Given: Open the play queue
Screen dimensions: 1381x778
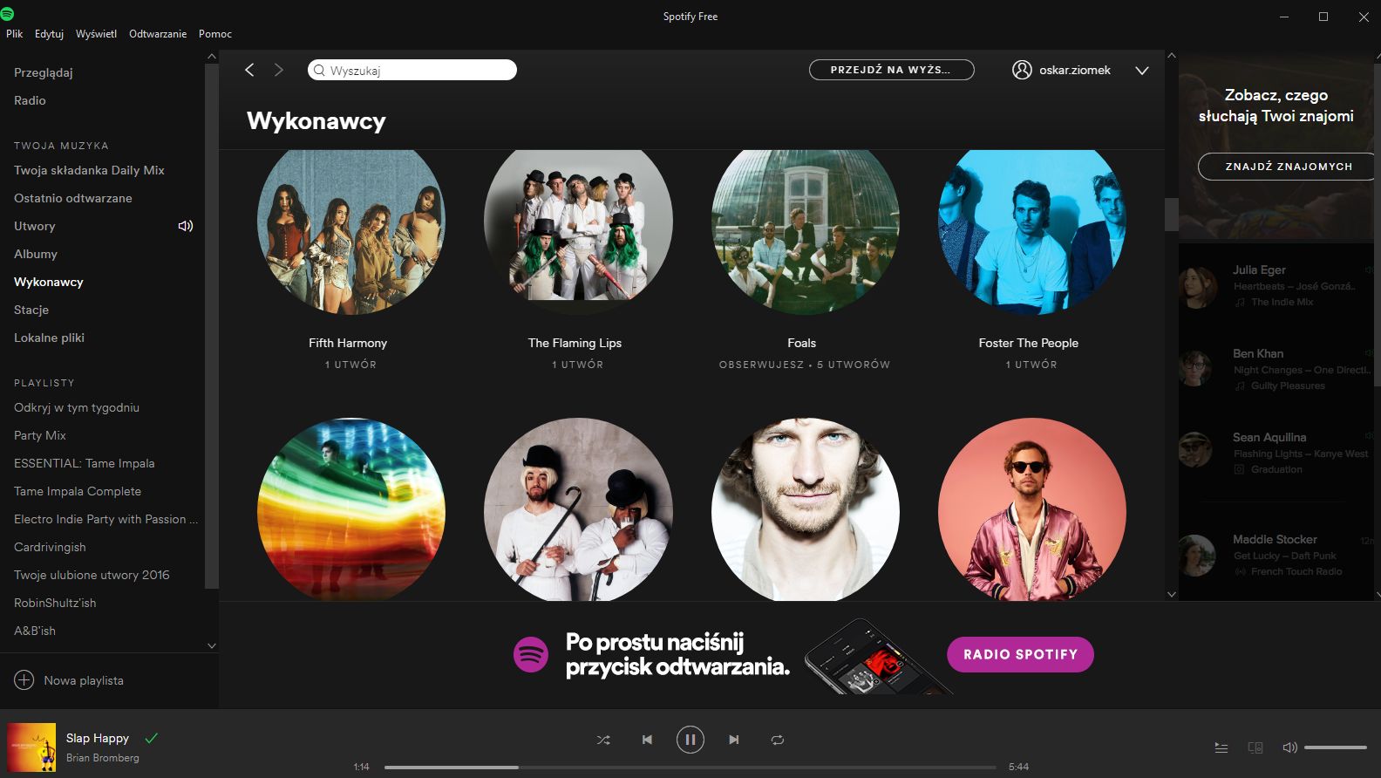Looking at the screenshot, I should [1221, 747].
